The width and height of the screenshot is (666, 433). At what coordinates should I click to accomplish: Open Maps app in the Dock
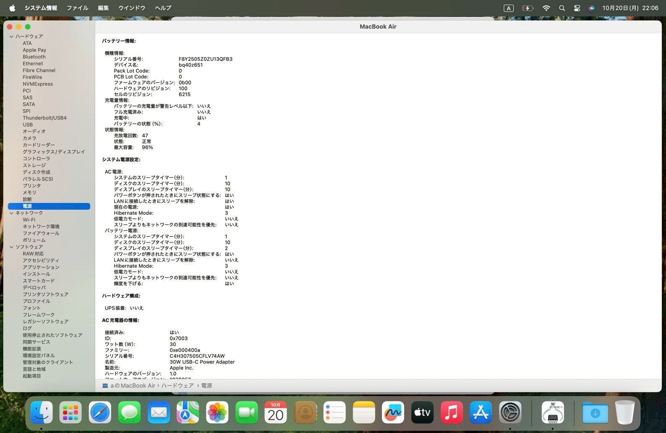click(x=188, y=412)
